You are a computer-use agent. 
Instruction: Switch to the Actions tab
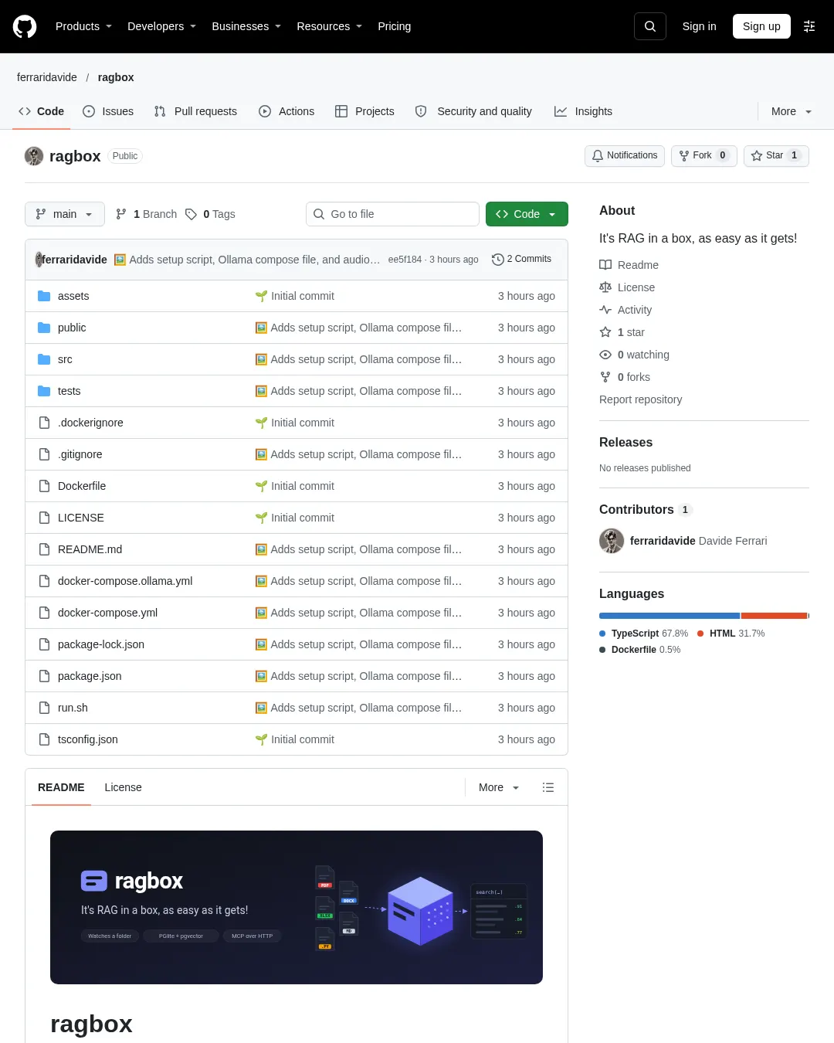pos(286,111)
